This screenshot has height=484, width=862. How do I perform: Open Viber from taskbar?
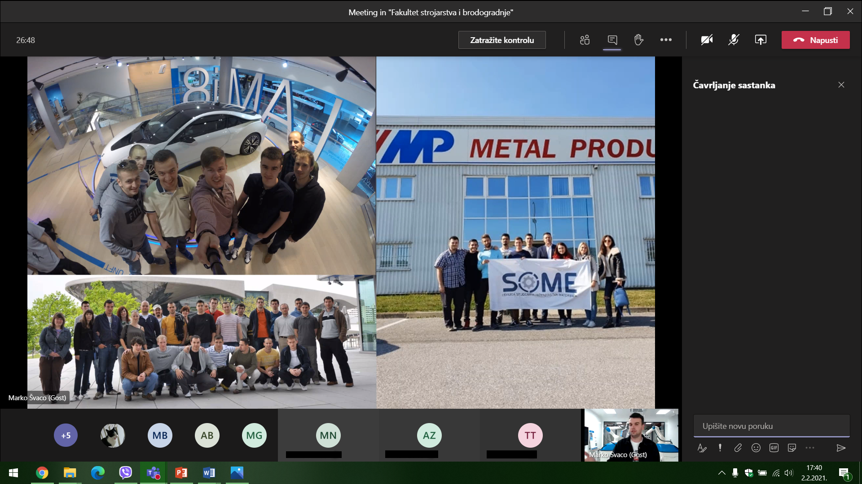coord(125,473)
